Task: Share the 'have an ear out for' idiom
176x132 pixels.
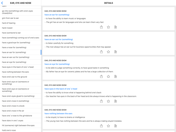Action: click(x=101, y=52)
